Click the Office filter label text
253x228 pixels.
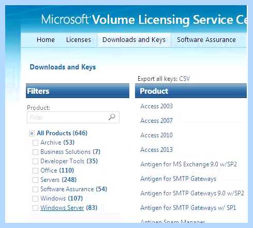coord(49,170)
